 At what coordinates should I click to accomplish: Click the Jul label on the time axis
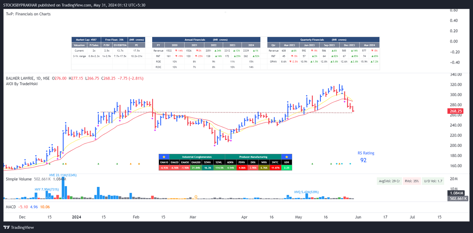[x=412, y=217]
